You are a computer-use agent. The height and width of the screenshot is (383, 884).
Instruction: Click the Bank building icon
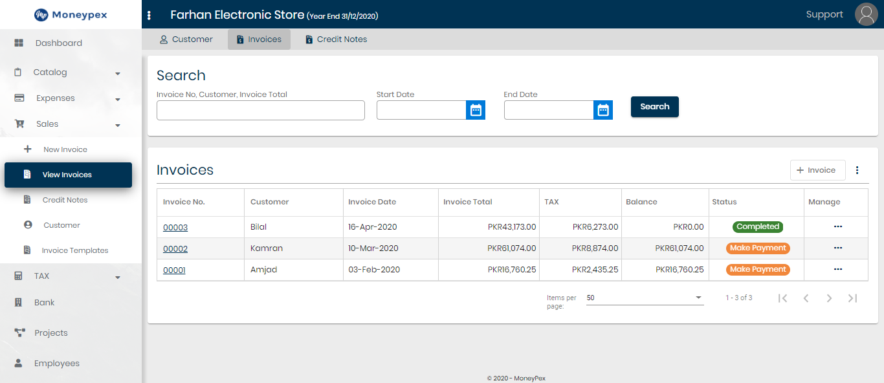[19, 302]
